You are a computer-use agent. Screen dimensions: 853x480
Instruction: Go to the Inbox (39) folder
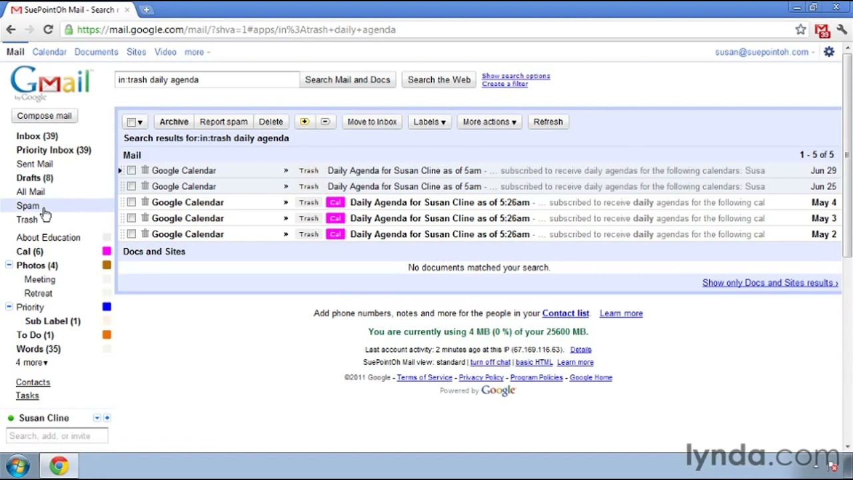tap(37, 136)
